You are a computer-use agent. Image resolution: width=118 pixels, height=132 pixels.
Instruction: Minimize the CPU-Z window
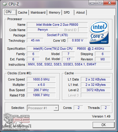tap(92, 3)
